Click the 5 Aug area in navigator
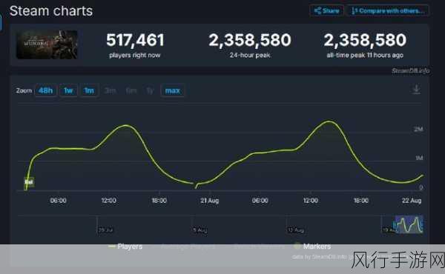 [200, 230]
